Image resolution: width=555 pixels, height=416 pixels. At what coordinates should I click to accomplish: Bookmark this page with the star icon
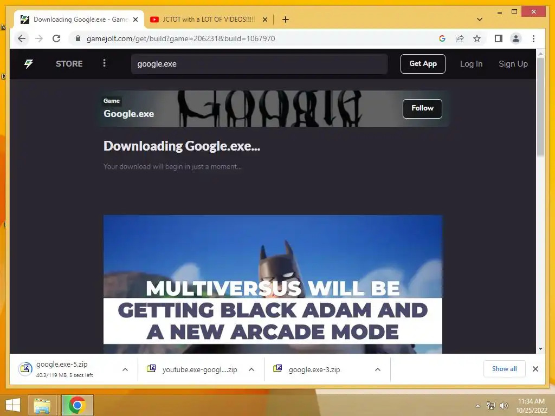tap(477, 38)
